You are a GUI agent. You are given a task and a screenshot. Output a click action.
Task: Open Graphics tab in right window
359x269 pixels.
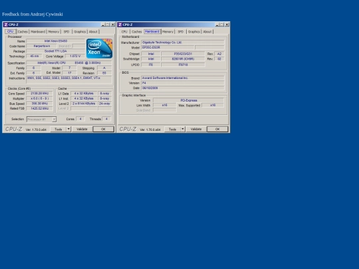point(194,32)
